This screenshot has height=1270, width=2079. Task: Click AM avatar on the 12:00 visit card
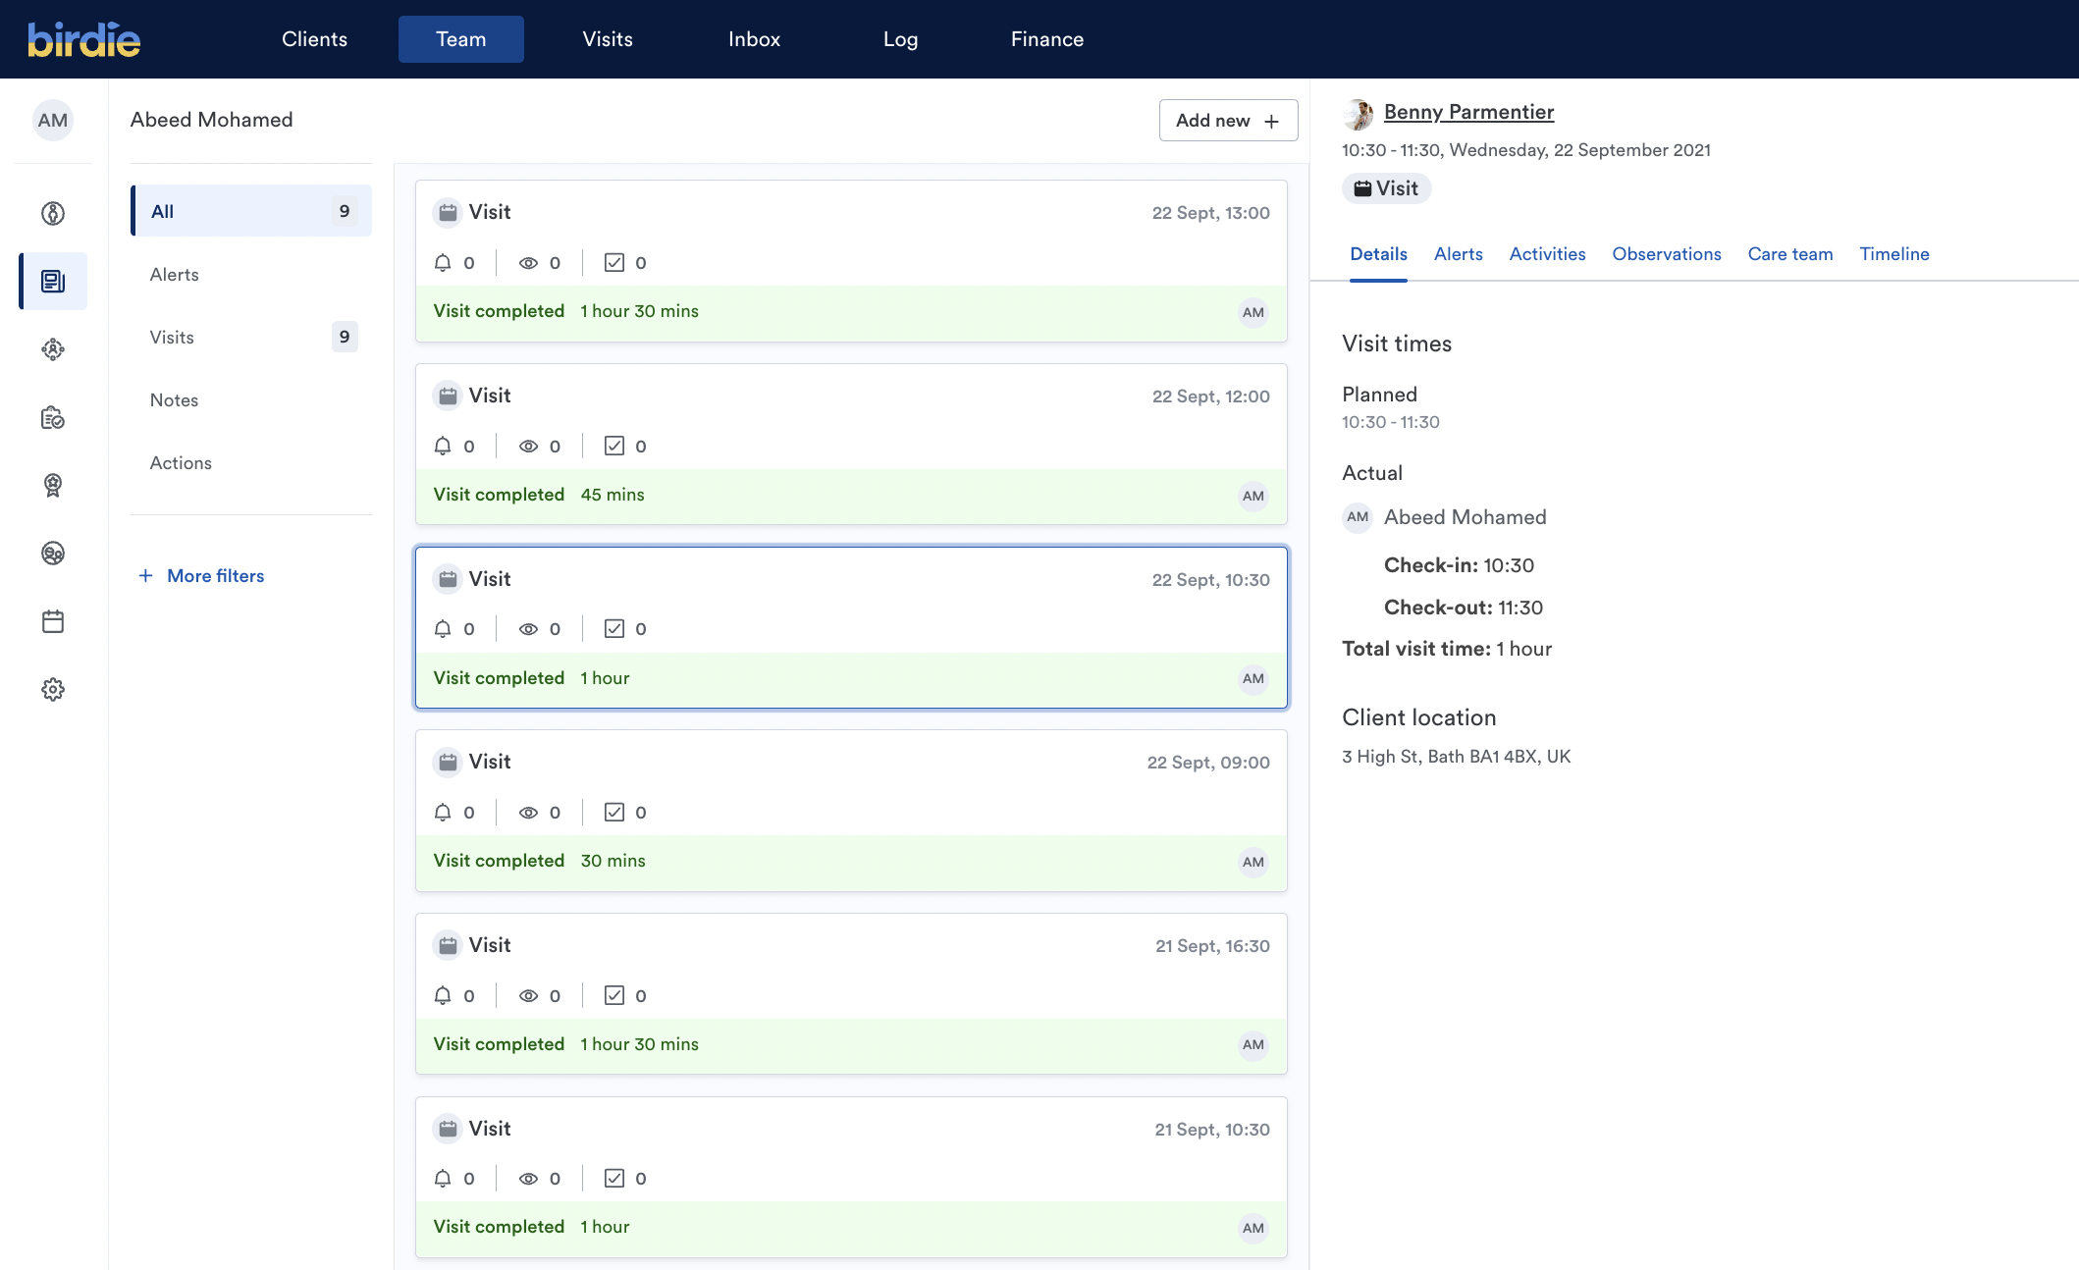click(1253, 496)
